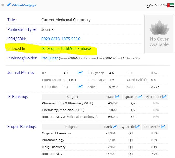Click chart icon next to ISI Rank header
Image resolution: width=175 pixels, height=158 pixels.
click(x=117, y=97)
